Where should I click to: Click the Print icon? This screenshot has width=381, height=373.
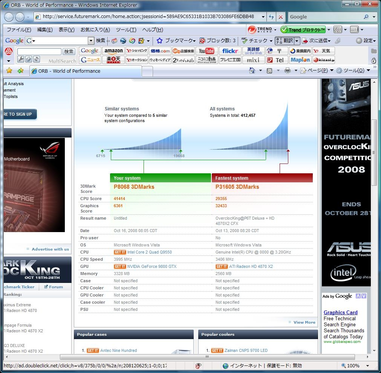(x=288, y=71)
